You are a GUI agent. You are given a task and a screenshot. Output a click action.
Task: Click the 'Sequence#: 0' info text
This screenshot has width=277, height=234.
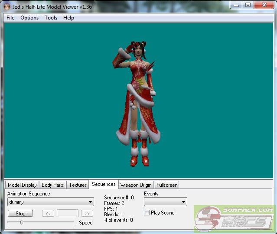pyautogui.click(x=119, y=198)
